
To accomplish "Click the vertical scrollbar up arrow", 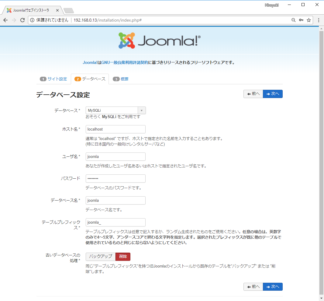I will (x=321, y=28).
